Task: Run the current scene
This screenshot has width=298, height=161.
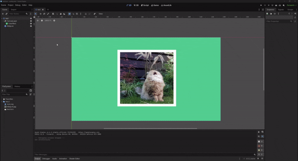Action: [276, 5]
